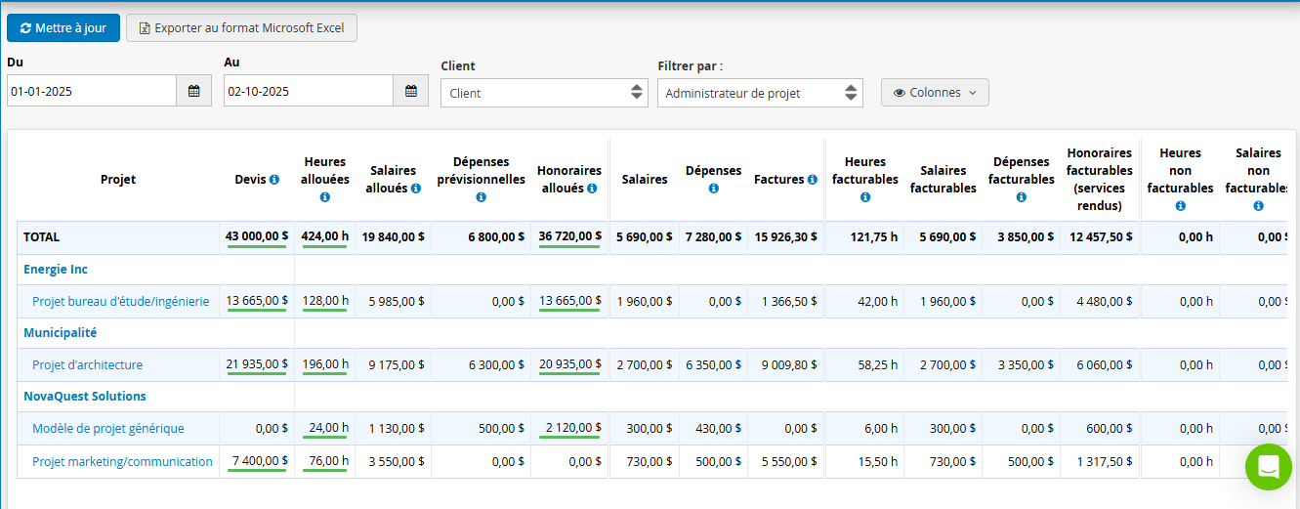This screenshot has height=509, width=1300.
Task: Select the NovaQuest Solutions client link
Action: [85, 397]
